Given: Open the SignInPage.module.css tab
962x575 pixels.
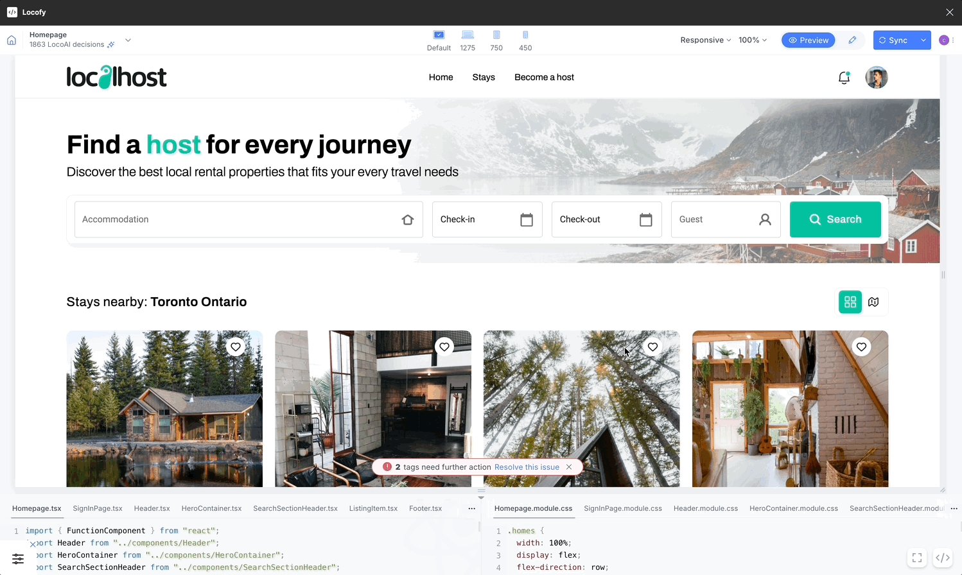Looking at the screenshot, I should coord(623,508).
